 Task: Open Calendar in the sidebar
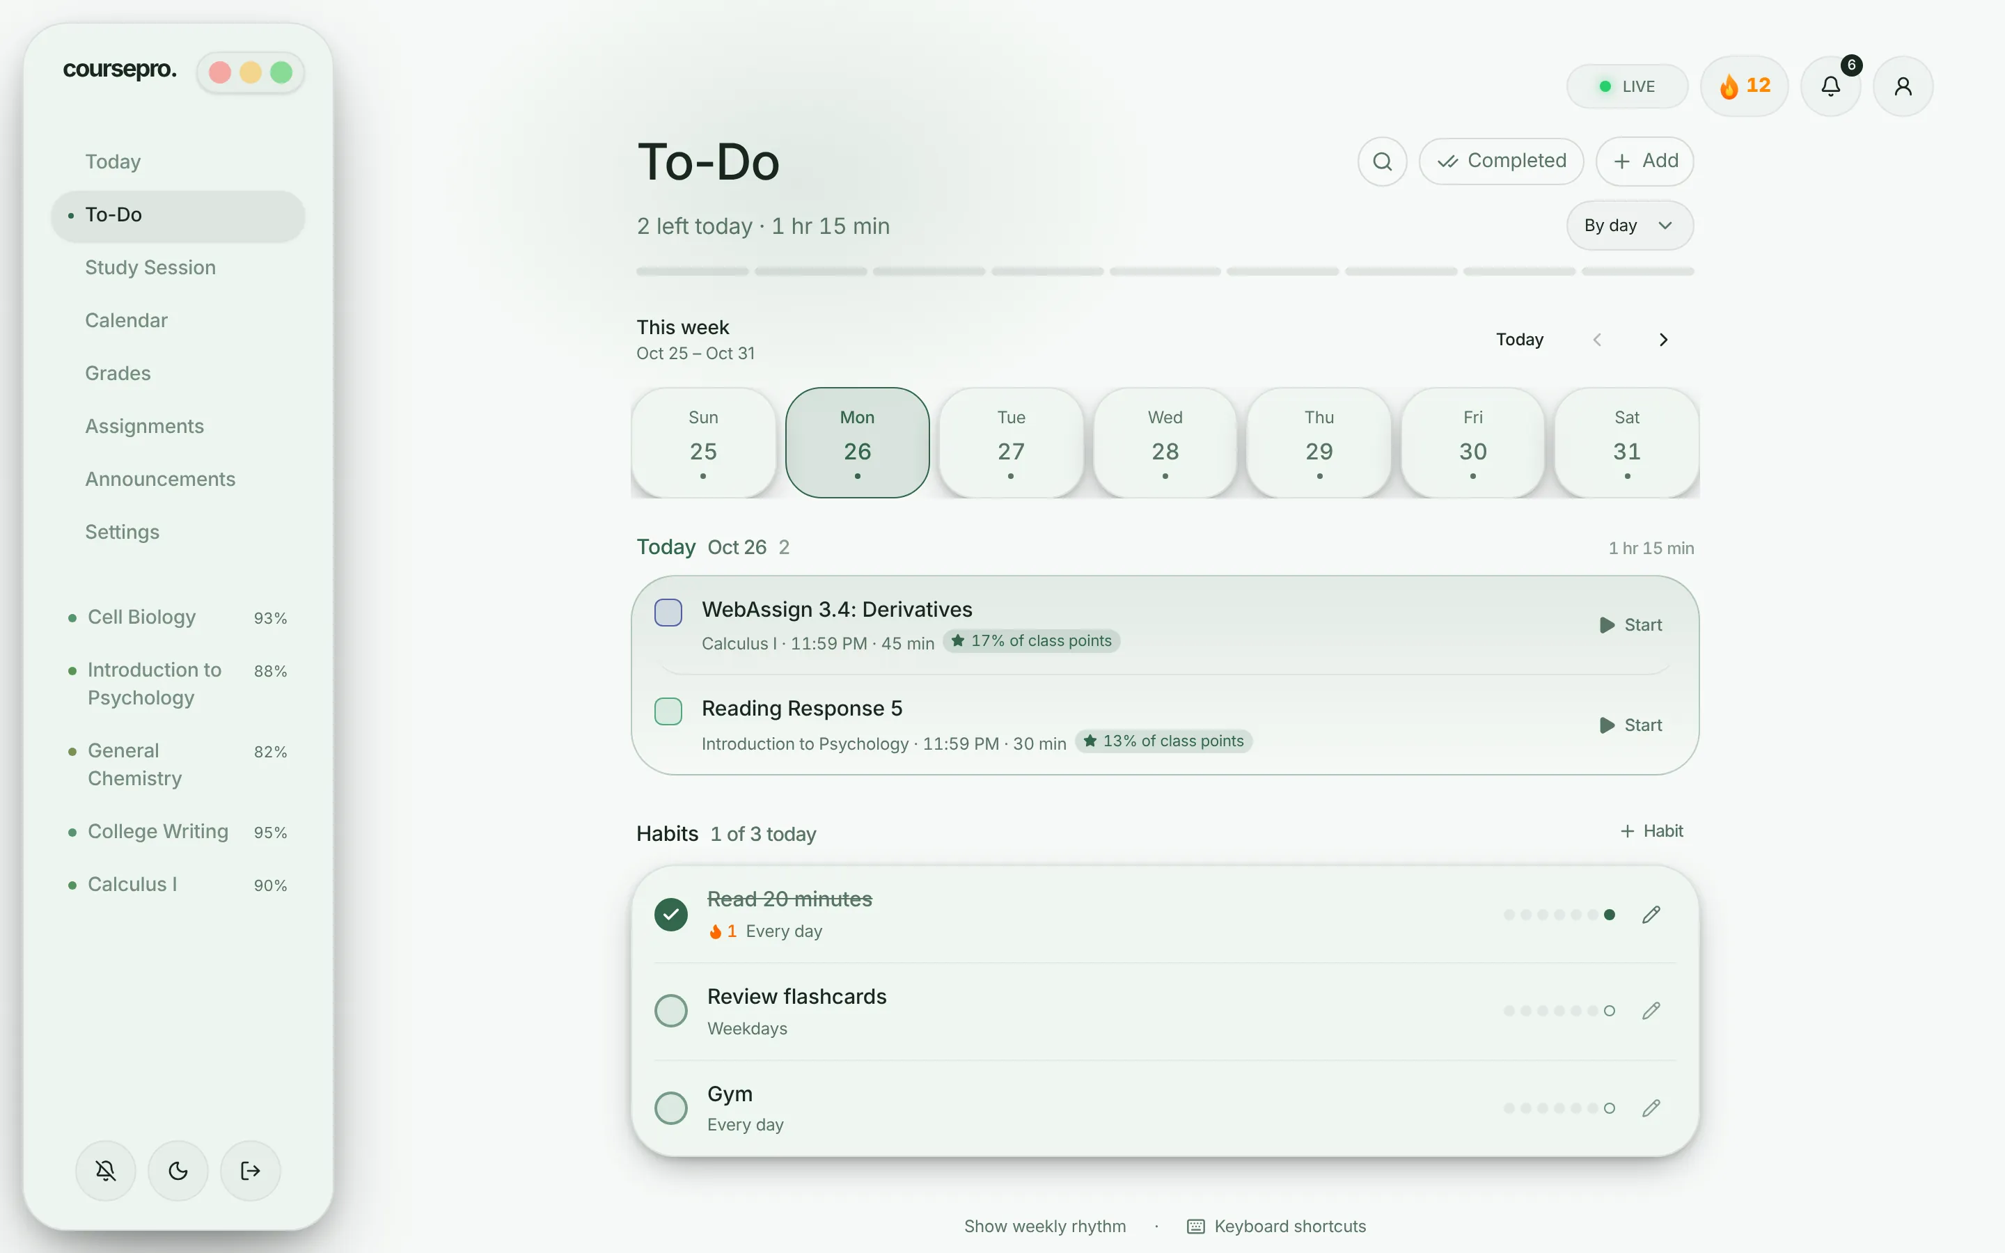coord(178,321)
